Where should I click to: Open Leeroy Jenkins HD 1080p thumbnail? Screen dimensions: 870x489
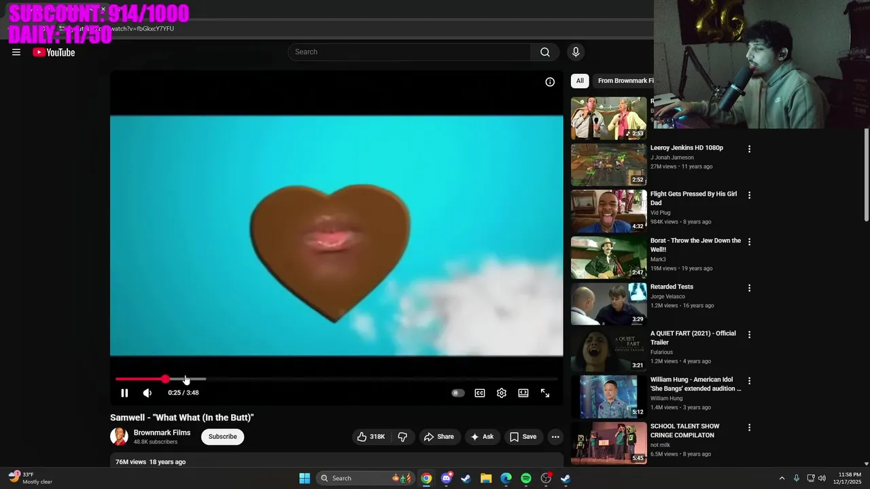point(608,164)
